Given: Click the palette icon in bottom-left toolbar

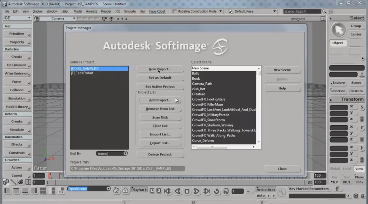Looking at the screenshot, I should 20,182.
